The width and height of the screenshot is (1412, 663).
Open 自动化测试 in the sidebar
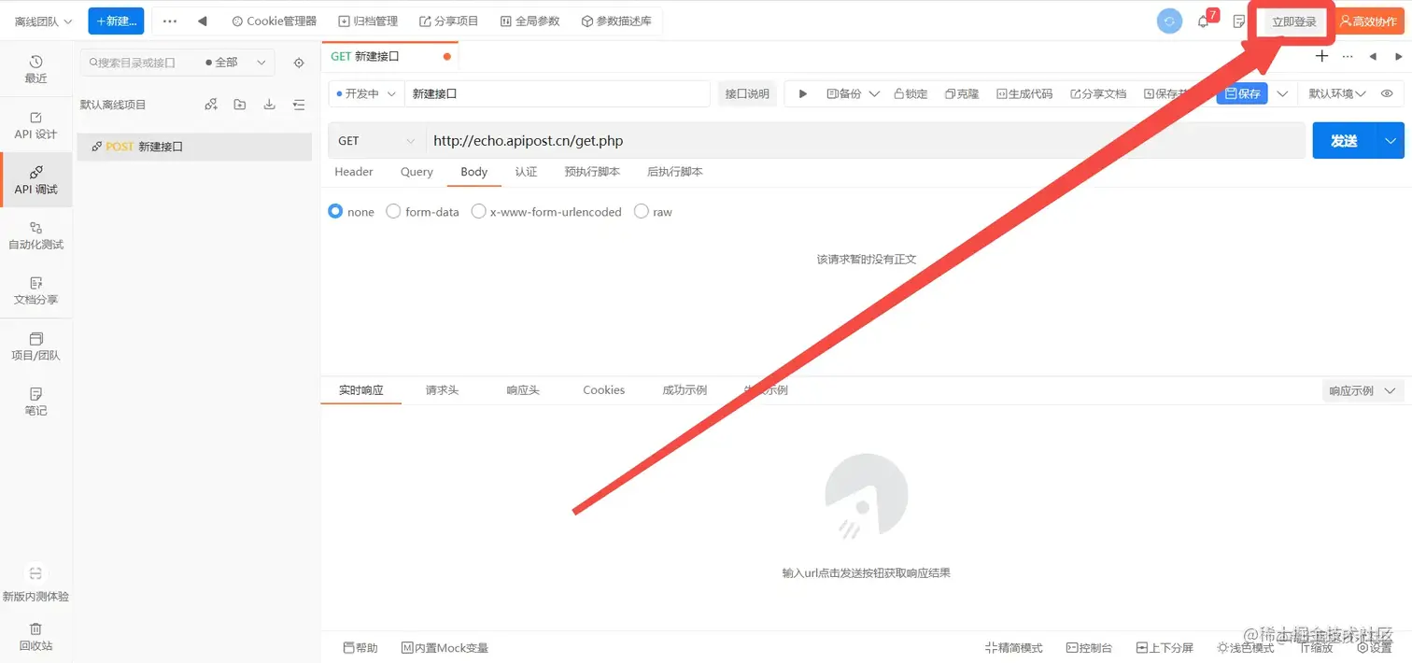[x=35, y=235]
